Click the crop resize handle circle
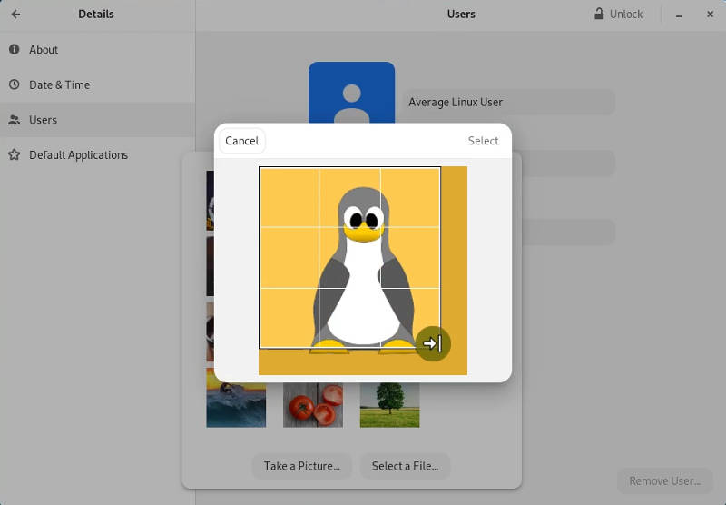 433,343
